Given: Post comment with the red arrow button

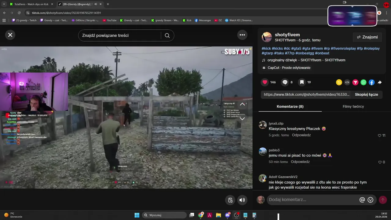Looking at the screenshot, I should click(x=382, y=200).
